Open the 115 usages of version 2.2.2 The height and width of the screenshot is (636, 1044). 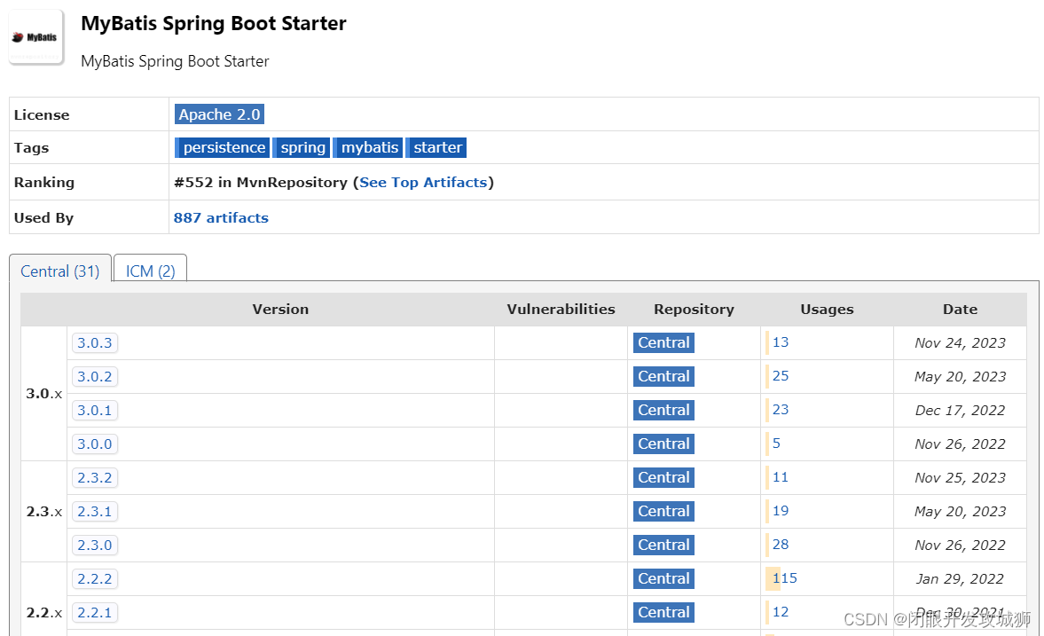click(x=784, y=578)
